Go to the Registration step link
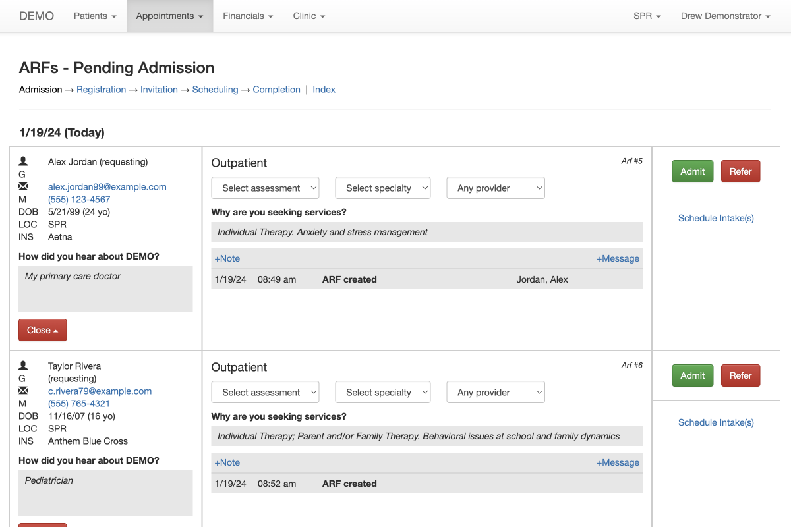Image resolution: width=791 pixels, height=527 pixels. click(101, 90)
